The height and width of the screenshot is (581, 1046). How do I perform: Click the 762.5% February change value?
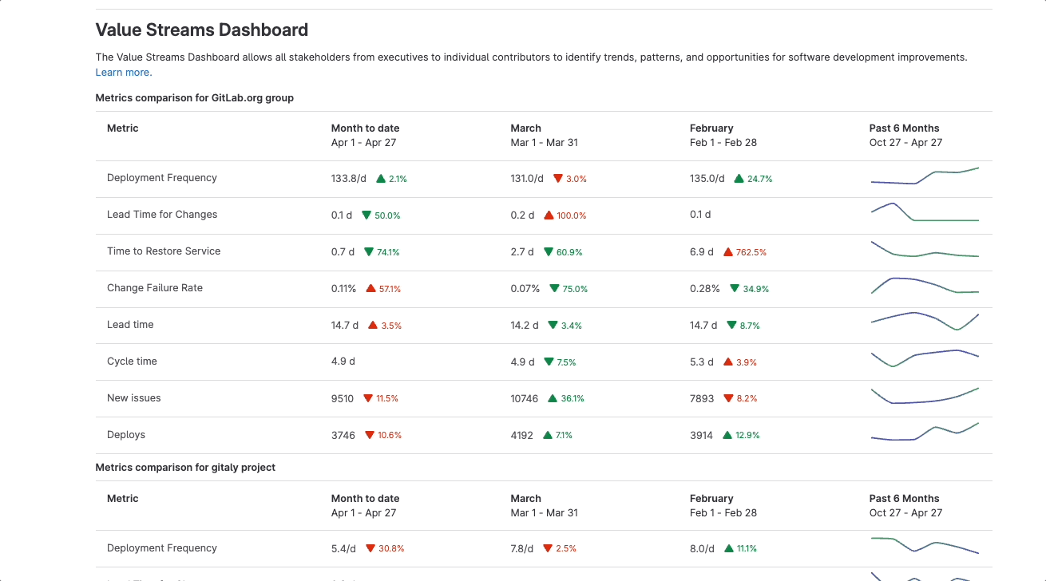pyautogui.click(x=751, y=252)
